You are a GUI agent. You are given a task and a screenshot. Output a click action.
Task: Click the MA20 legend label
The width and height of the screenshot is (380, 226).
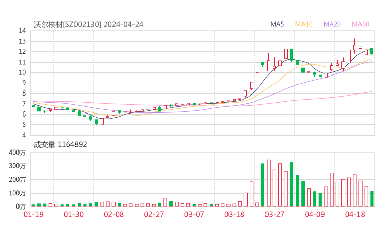click(x=332, y=24)
